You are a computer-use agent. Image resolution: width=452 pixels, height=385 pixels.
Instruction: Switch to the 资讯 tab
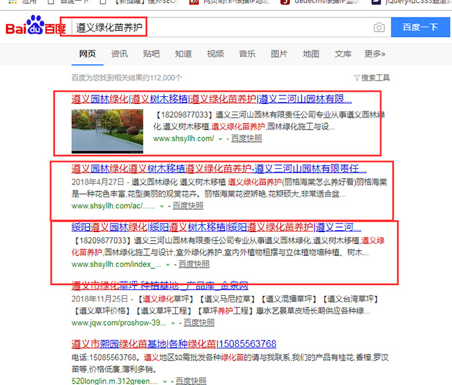point(119,54)
